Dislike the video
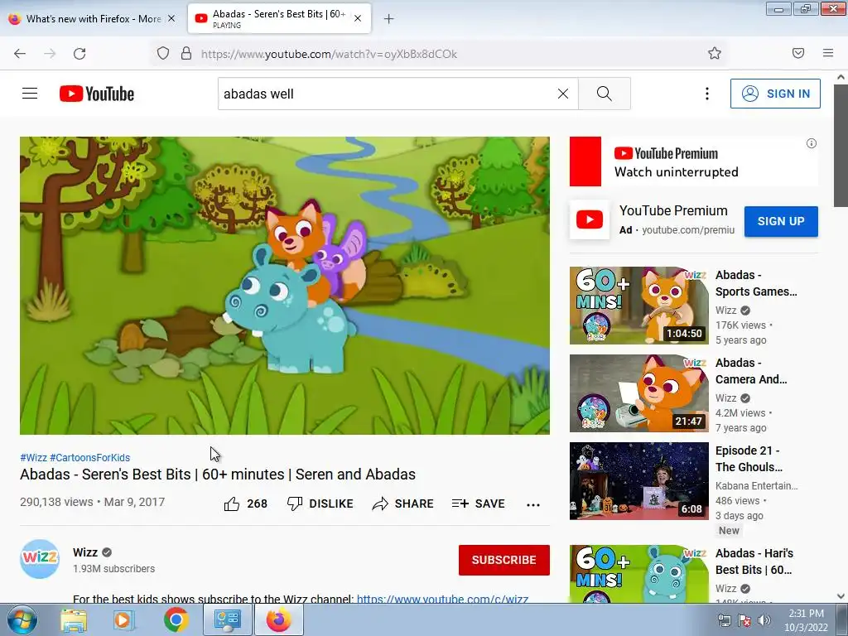 tap(320, 503)
